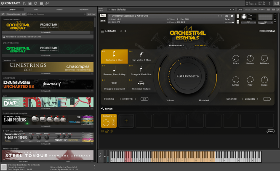
Task: Open Orchestral Essentials 2 All-in-One.nki file
Action: point(48,37)
